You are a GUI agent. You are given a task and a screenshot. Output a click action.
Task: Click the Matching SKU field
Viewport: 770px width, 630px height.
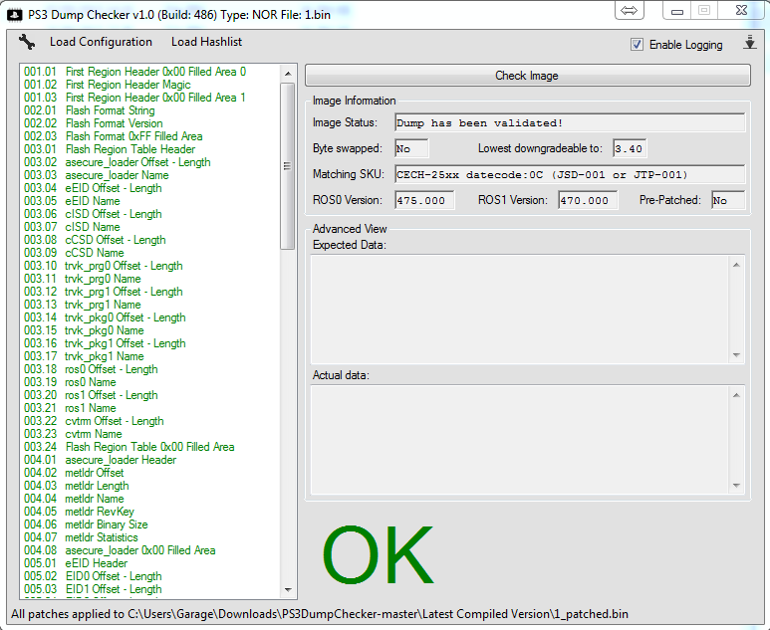570,175
